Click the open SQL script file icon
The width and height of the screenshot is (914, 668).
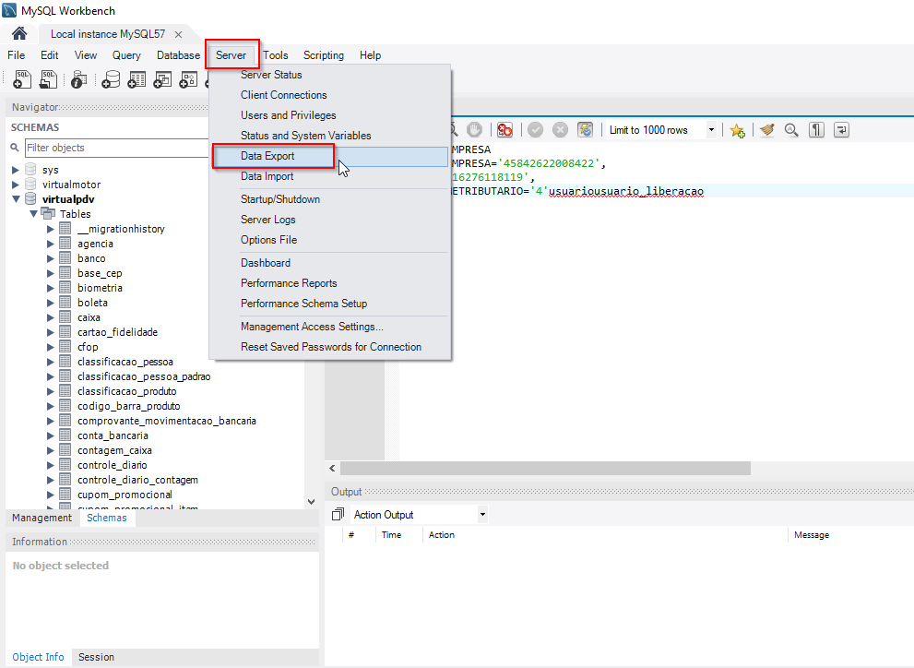(x=48, y=79)
